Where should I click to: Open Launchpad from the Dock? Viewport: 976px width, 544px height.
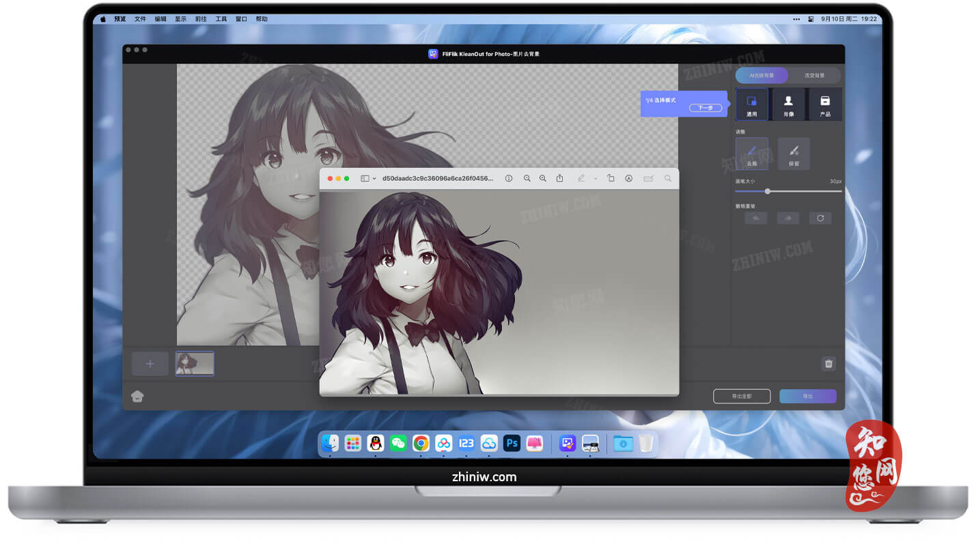(352, 443)
